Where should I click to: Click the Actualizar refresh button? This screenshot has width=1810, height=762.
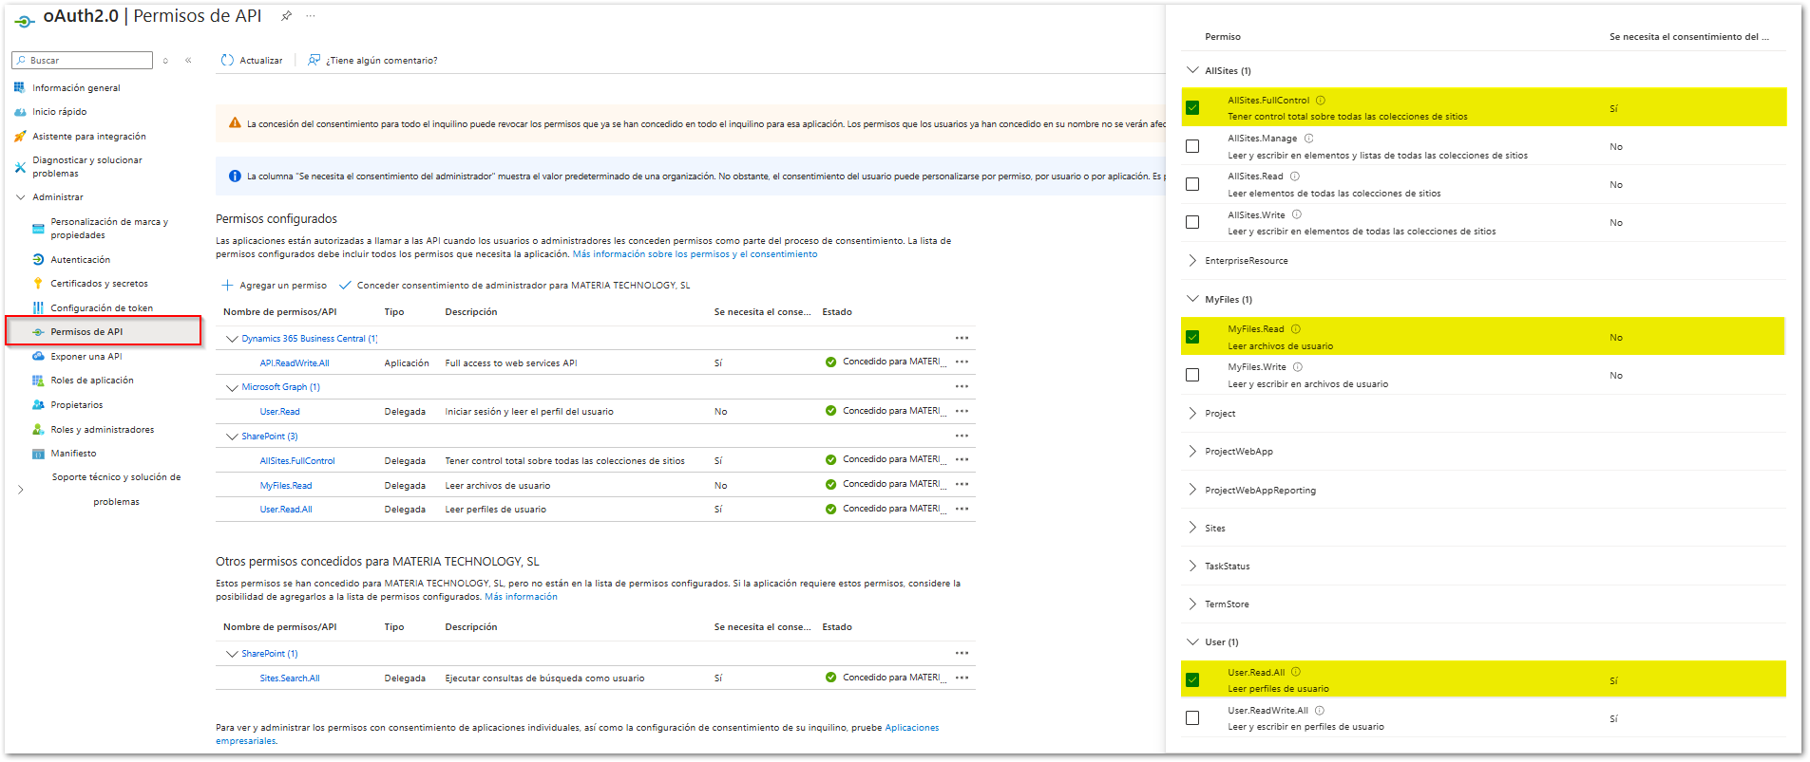[252, 61]
